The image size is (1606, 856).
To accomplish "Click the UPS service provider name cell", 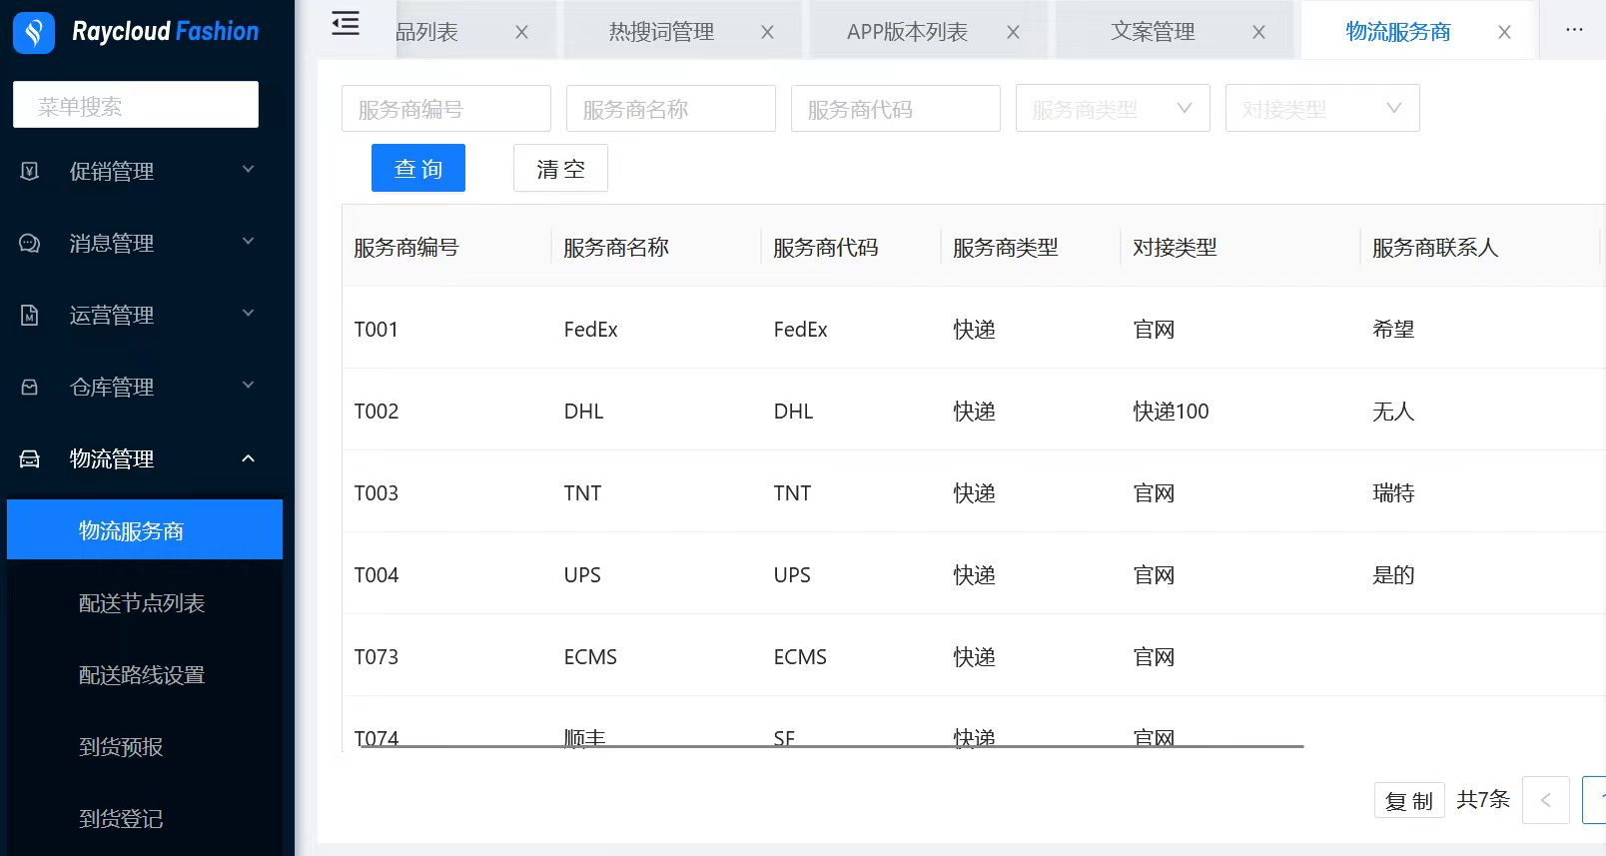I will tap(582, 574).
